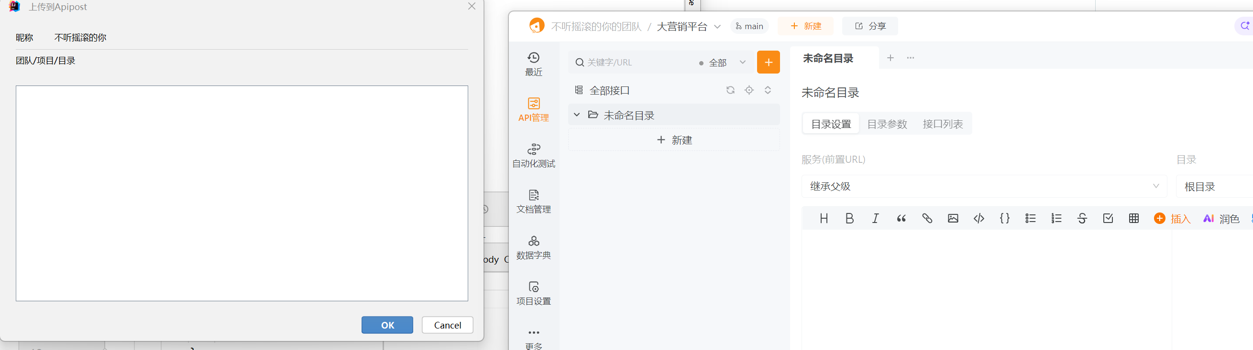The height and width of the screenshot is (350, 1253).
Task: Click the + 新建 button under the tree
Action: pos(674,140)
